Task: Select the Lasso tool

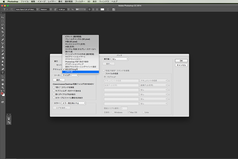Action: tap(3, 25)
